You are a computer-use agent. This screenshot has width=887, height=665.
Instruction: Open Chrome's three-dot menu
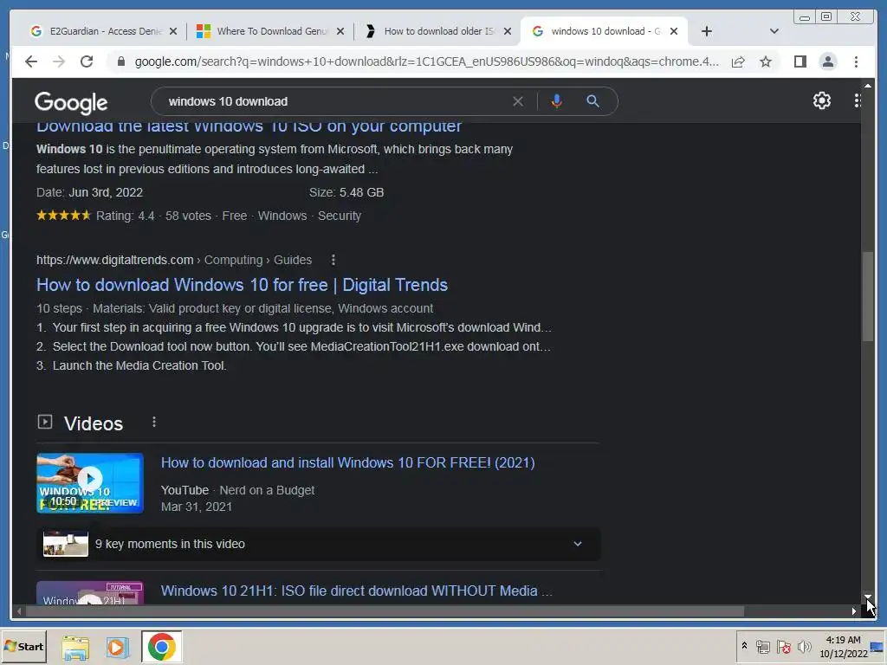[x=856, y=61]
